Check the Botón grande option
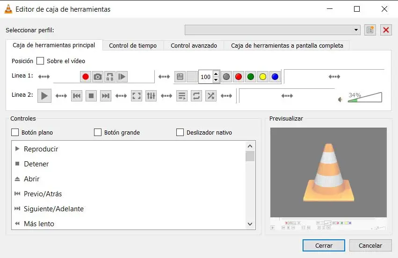This screenshot has height=258, width=398. 98,132
